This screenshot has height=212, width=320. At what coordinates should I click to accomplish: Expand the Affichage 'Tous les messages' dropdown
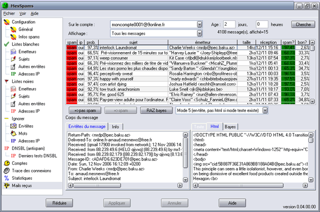pyautogui.click(x=199, y=33)
